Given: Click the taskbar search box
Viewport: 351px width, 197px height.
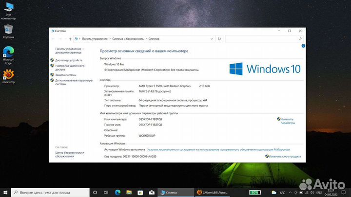Looking at the screenshot, I should point(50,192).
